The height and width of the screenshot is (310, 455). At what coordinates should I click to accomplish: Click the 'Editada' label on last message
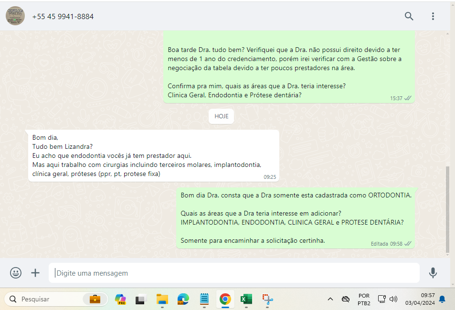click(379, 244)
